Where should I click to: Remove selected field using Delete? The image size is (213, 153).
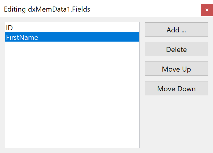point(176,49)
